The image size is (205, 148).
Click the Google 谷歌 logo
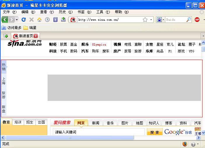coord(178,132)
